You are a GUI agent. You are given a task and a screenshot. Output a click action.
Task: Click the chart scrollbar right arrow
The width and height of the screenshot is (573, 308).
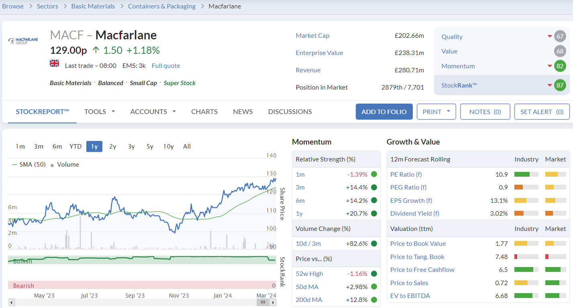click(273, 302)
